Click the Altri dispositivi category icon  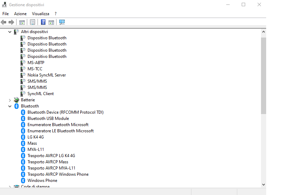click(17, 32)
